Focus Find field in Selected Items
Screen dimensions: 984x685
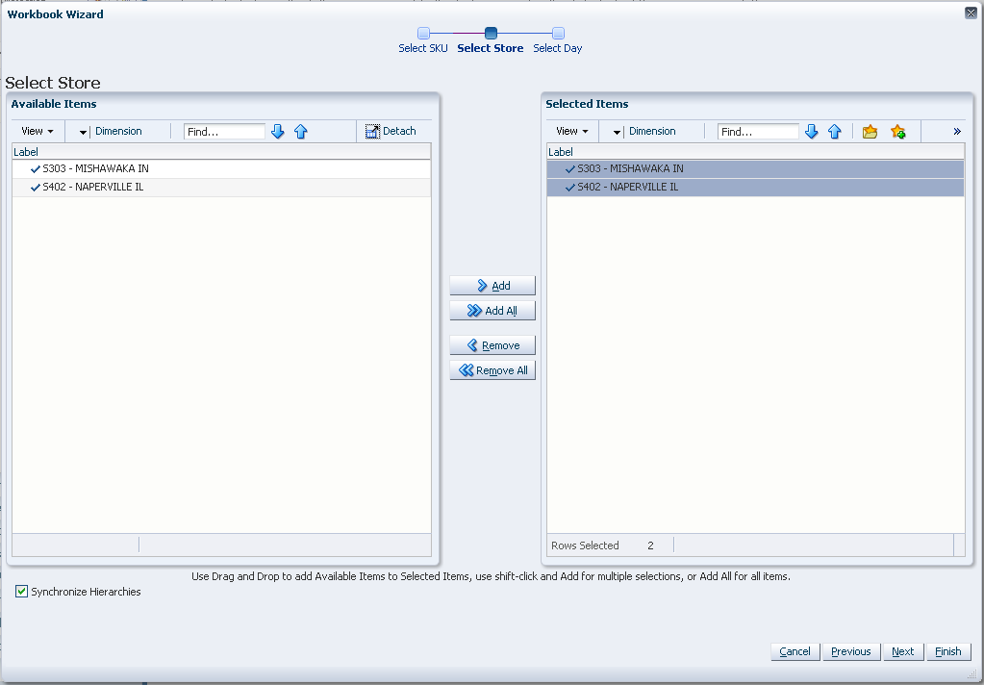click(758, 131)
